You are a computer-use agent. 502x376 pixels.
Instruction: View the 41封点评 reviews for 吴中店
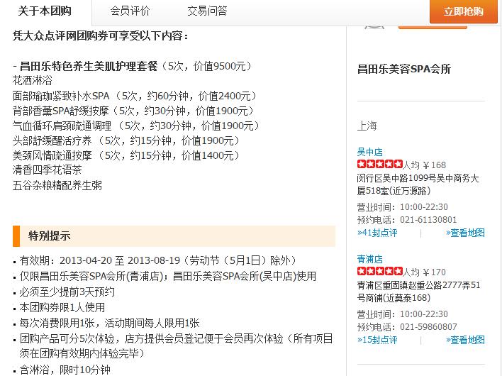tap(377, 233)
